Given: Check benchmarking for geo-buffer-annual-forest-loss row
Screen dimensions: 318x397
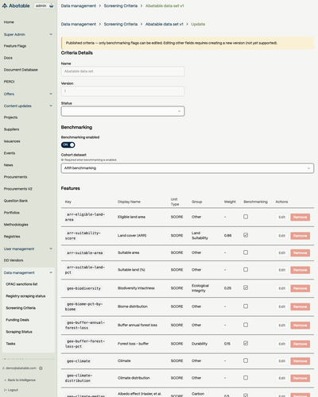Looking at the screenshot, I should (246, 325).
